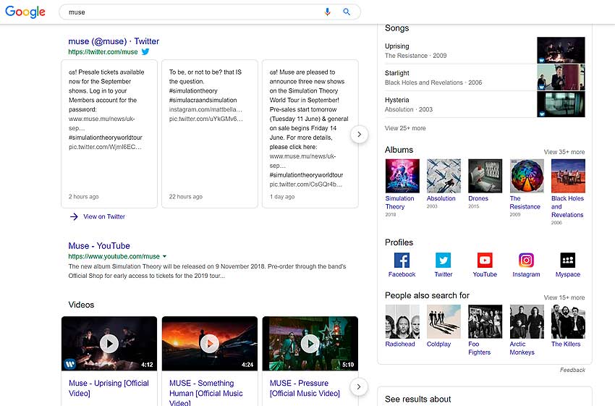Open Drones album cover
Image resolution: width=615 pixels, height=406 pixels.
(485, 176)
